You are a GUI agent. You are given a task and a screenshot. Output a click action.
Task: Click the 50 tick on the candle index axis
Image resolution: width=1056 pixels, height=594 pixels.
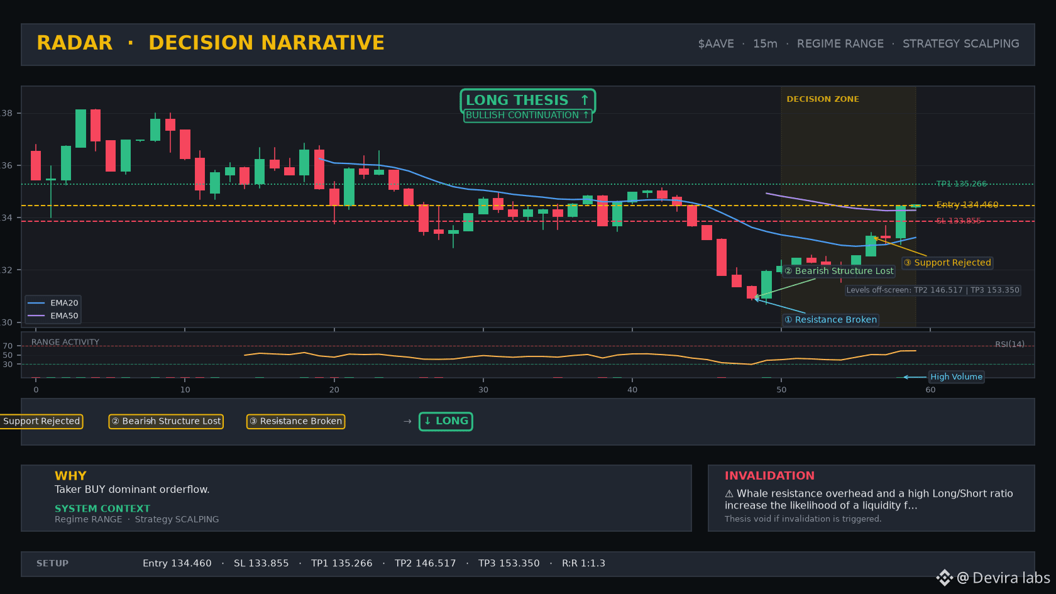(x=781, y=390)
